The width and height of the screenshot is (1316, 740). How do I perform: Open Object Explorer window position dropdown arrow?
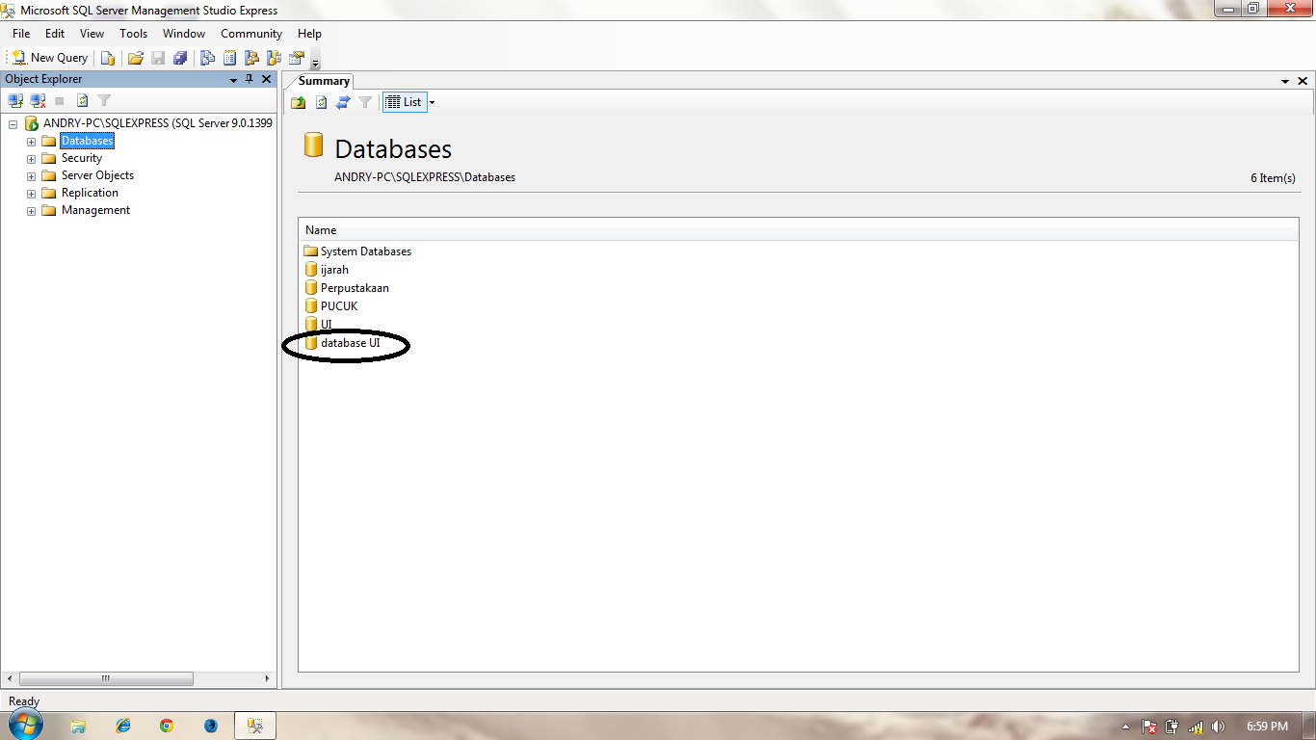[x=233, y=80]
